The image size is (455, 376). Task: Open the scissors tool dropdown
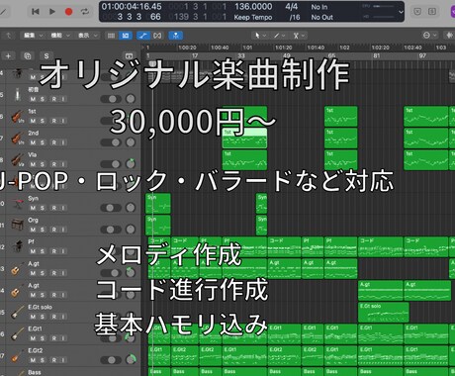coord(299,36)
